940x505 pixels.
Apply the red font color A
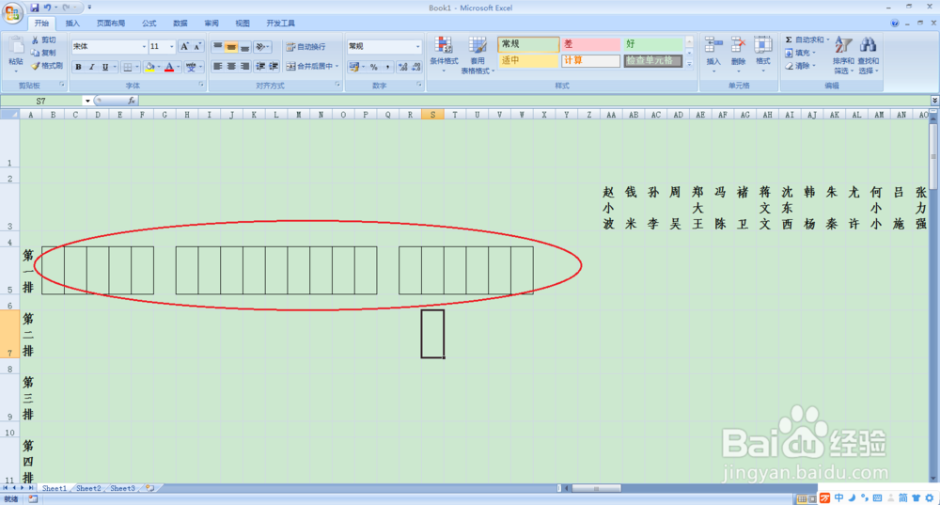[169, 67]
